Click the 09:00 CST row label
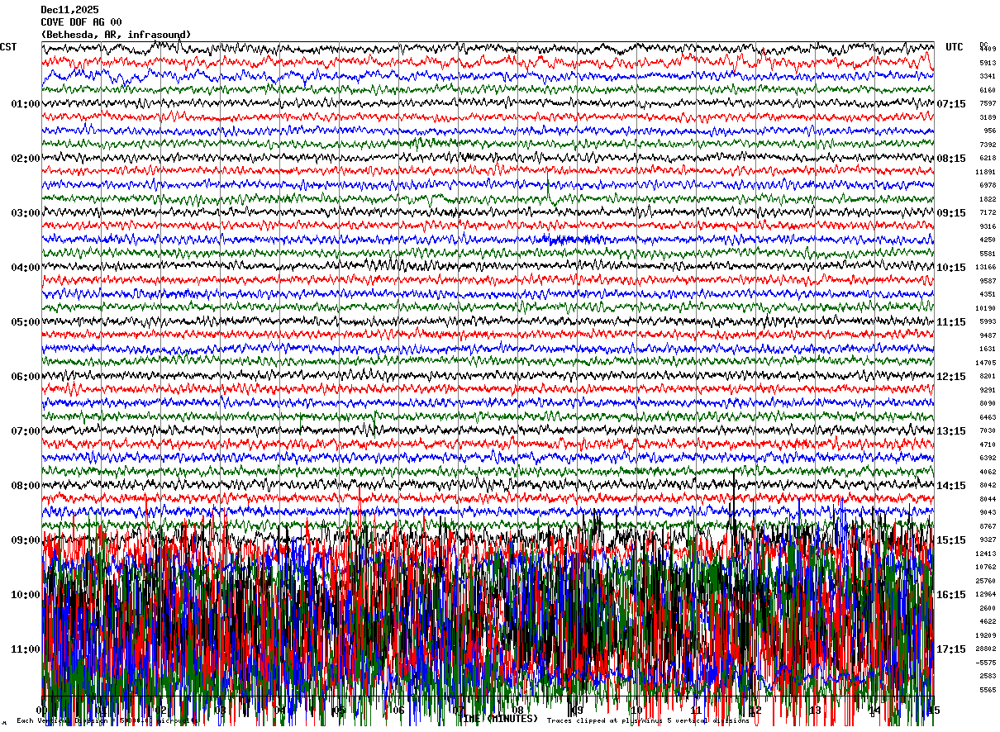 (x=25, y=540)
